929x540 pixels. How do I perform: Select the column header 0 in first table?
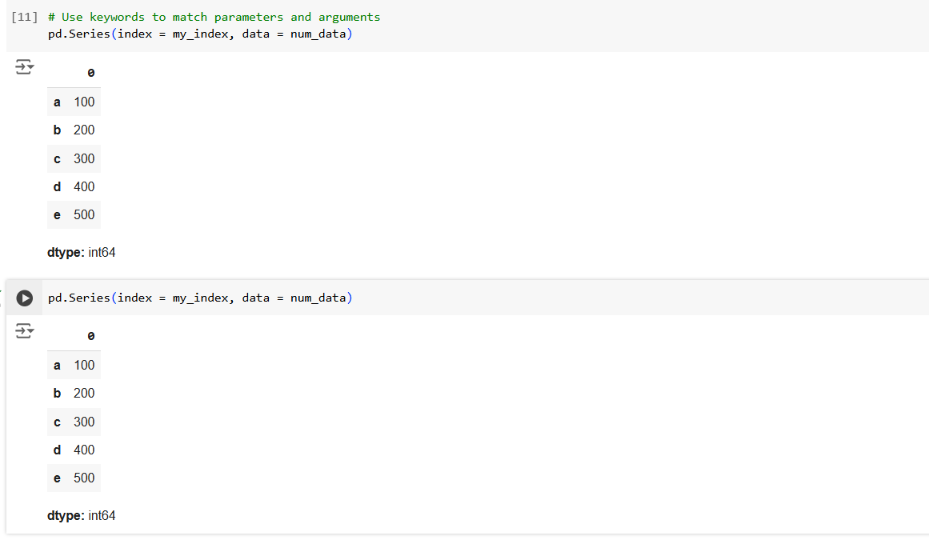click(x=90, y=72)
